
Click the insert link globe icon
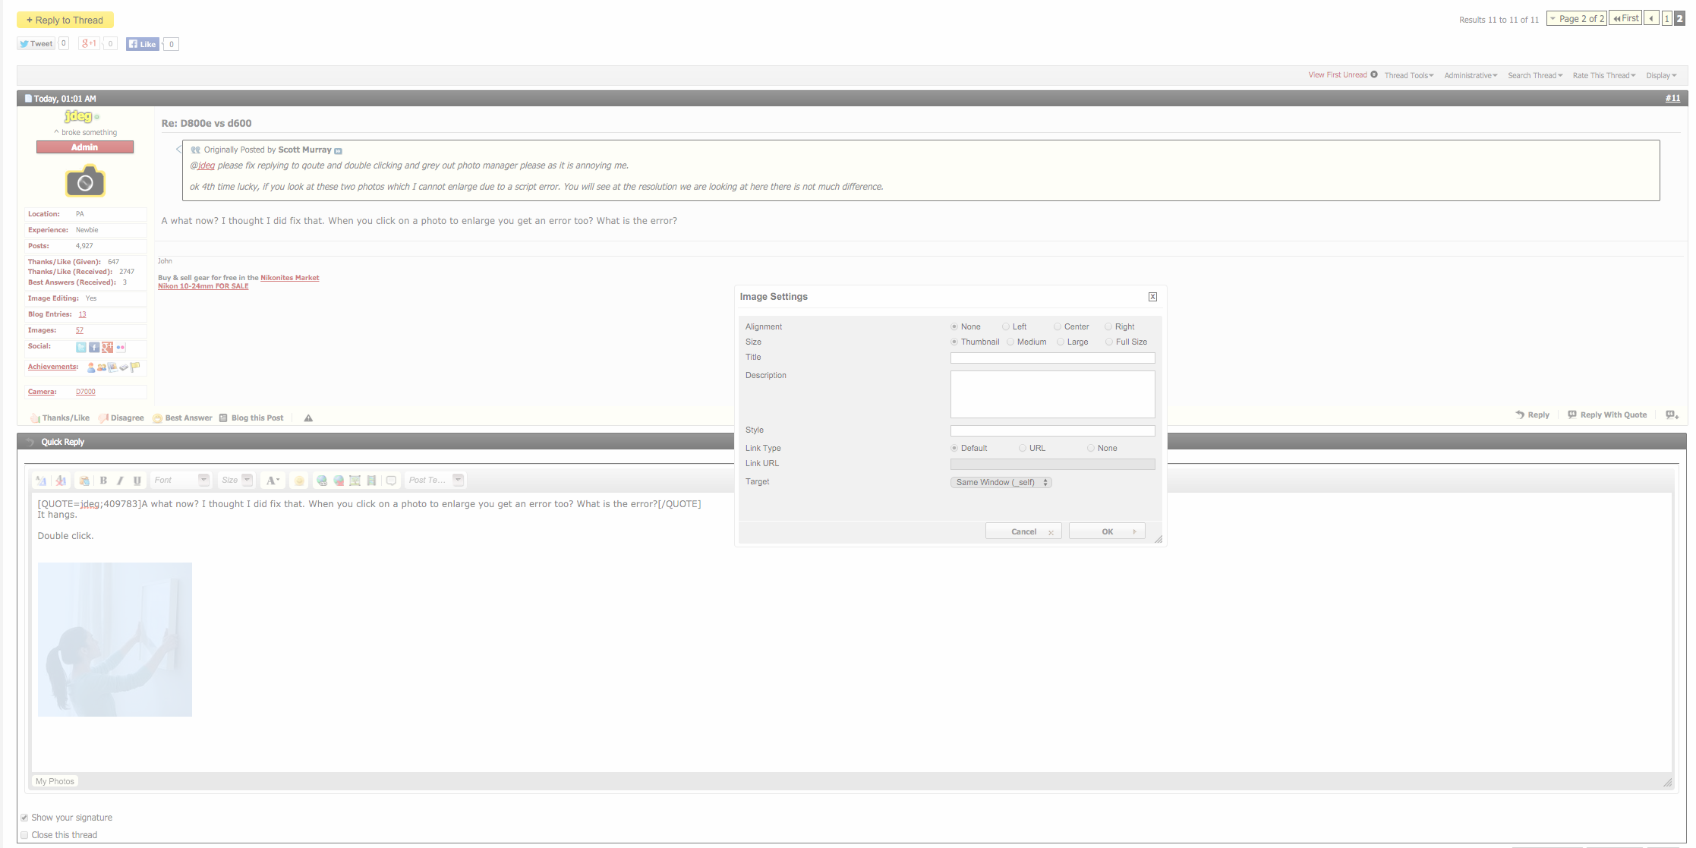click(x=322, y=481)
